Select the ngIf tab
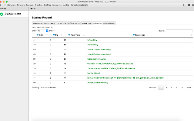This screenshot has height=121, width=194. pyautogui.click(x=97, y=23)
